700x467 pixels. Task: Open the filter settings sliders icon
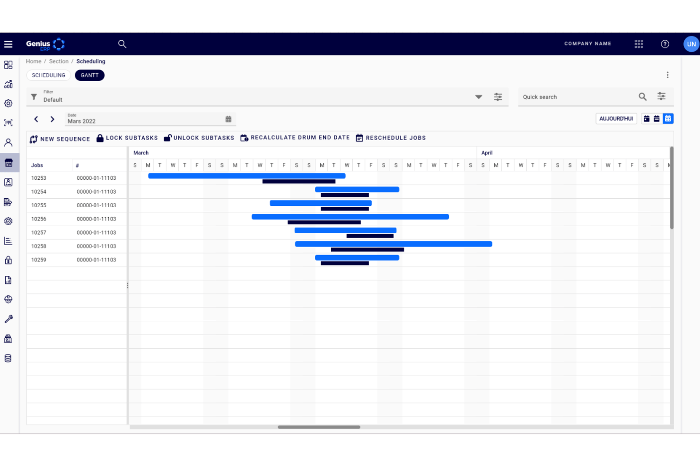498,97
